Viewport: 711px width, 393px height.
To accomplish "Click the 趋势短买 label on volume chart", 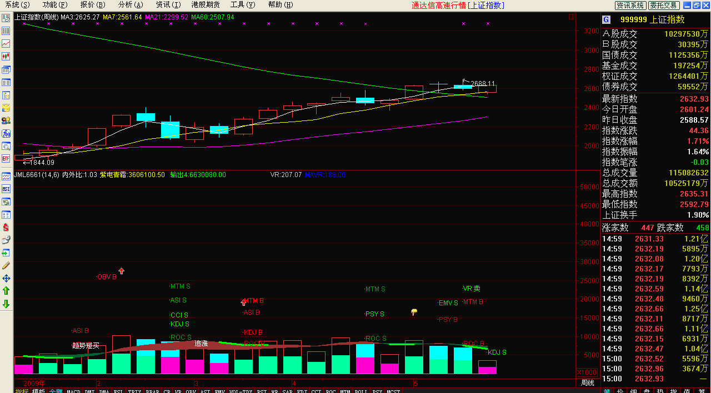I will click(86, 345).
